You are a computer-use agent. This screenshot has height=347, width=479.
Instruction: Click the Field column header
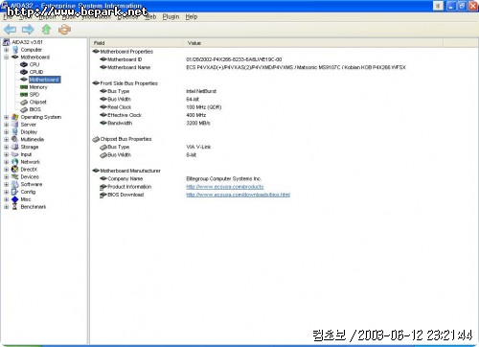tap(137, 43)
